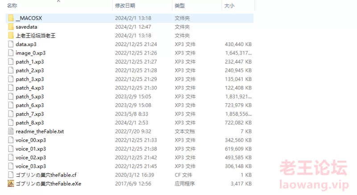The image size is (357, 195).
Task: Click the 文本文档 type for readme
Action: tap(185, 131)
